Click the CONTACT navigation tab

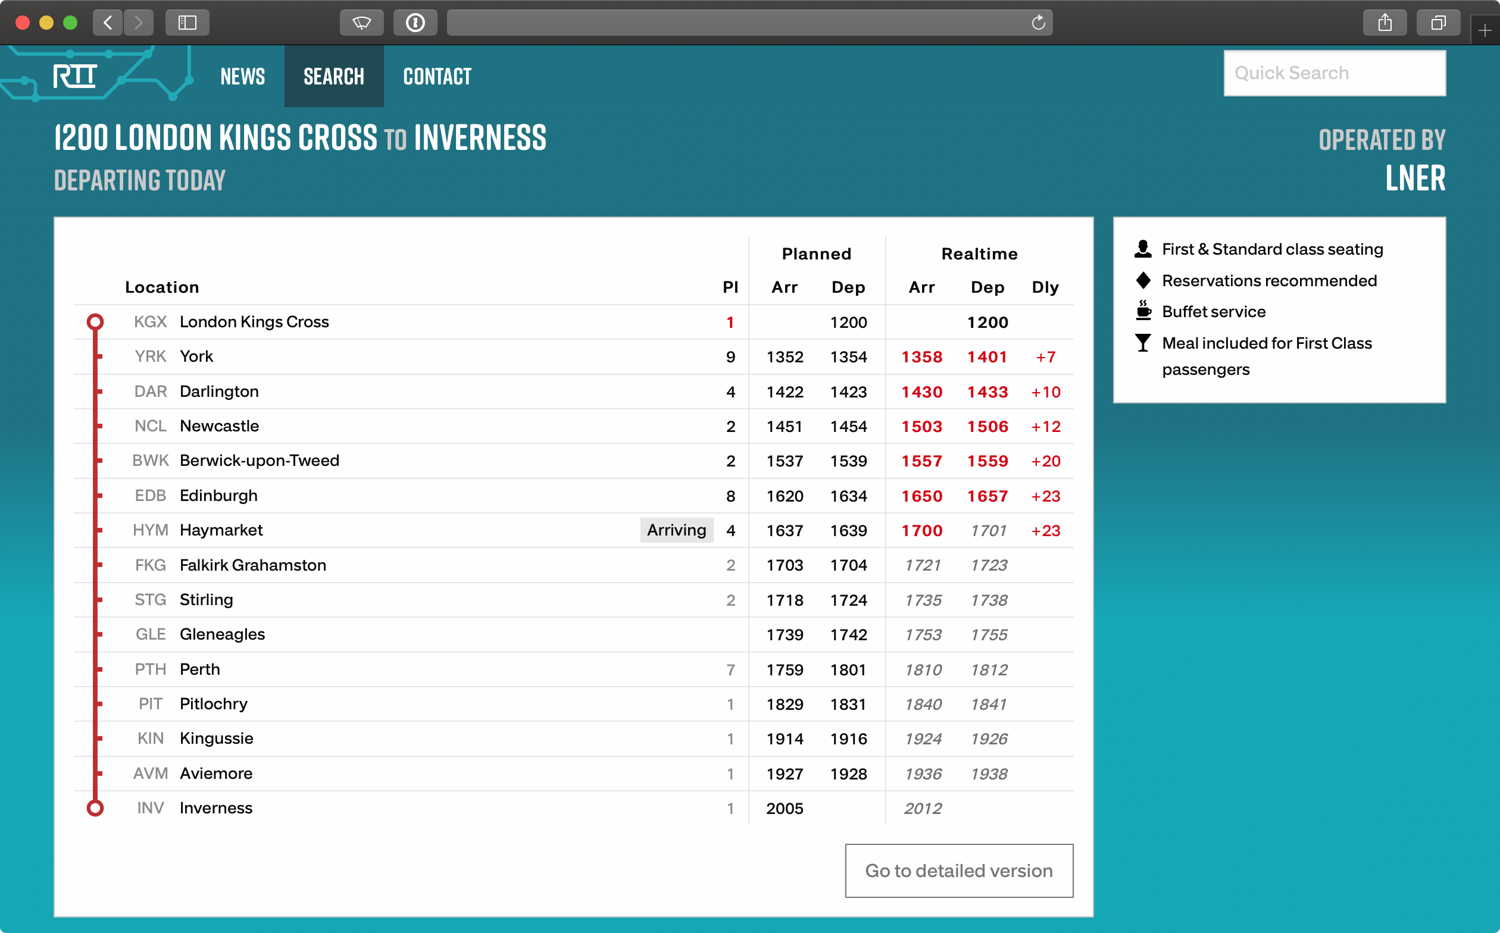pos(437,74)
